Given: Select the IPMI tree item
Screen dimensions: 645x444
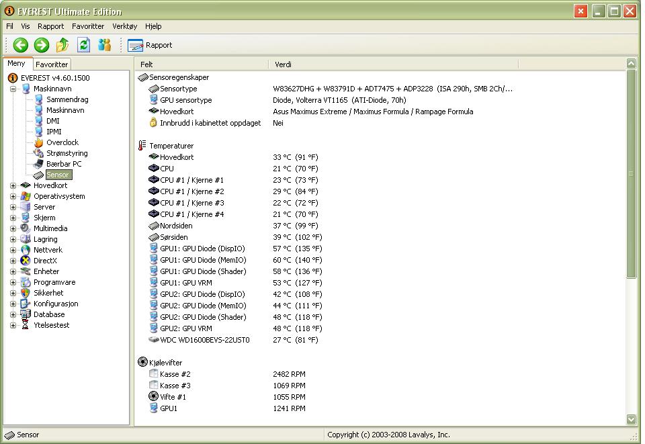Looking at the screenshot, I should [54, 132].
